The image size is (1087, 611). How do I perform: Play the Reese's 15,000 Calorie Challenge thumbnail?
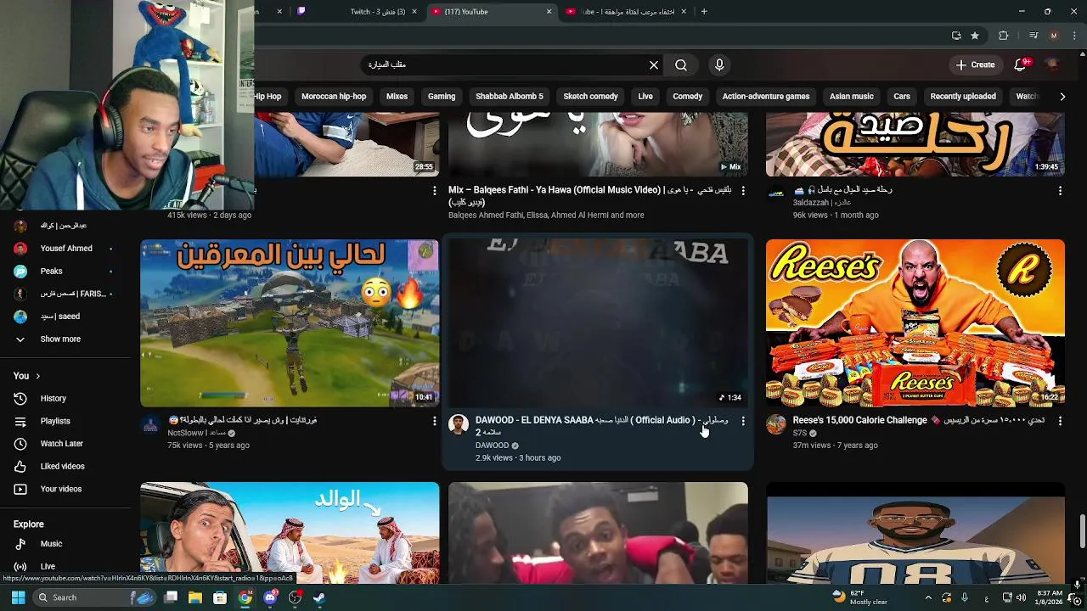[915, 323]
